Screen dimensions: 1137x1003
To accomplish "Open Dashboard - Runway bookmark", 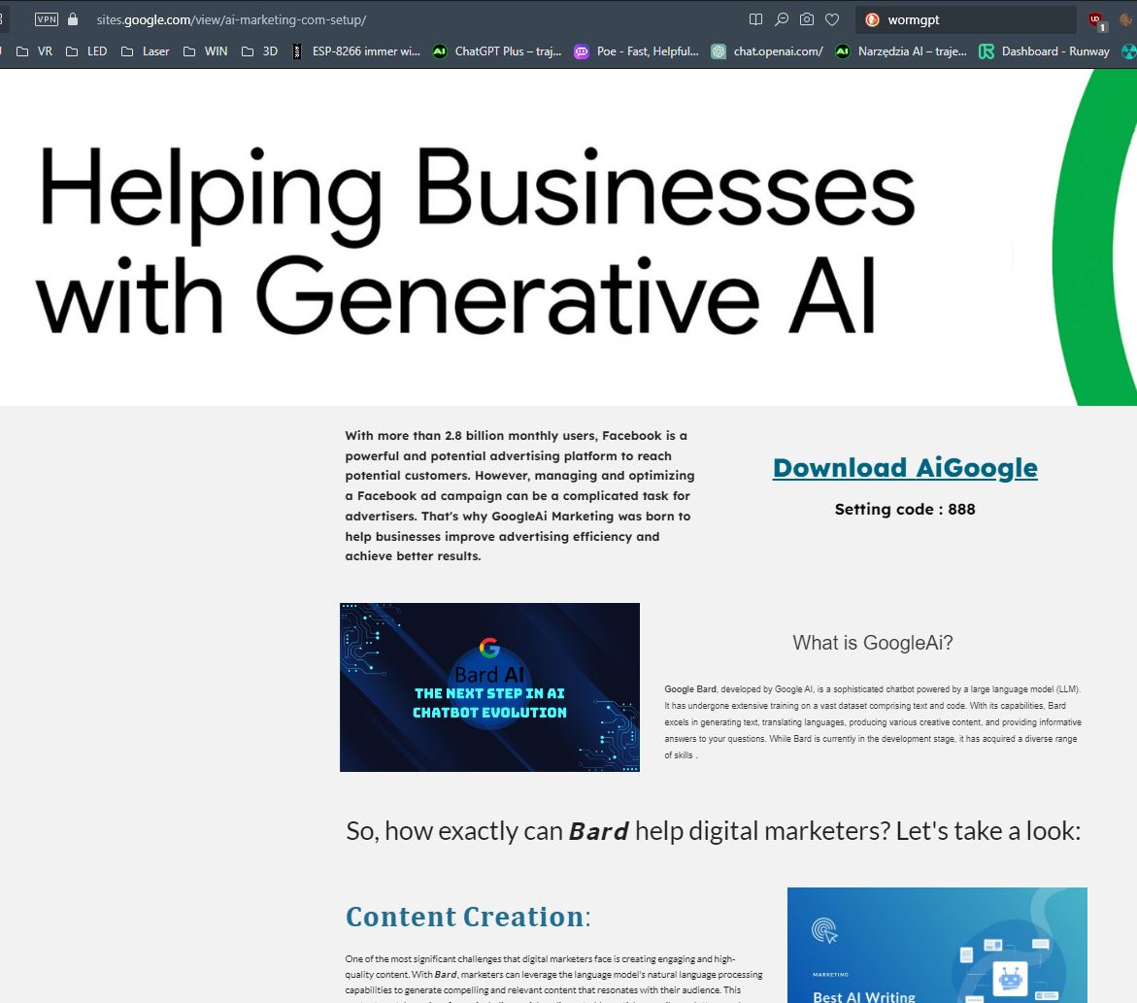I will pyautogui.click(x=1044, y=51).
